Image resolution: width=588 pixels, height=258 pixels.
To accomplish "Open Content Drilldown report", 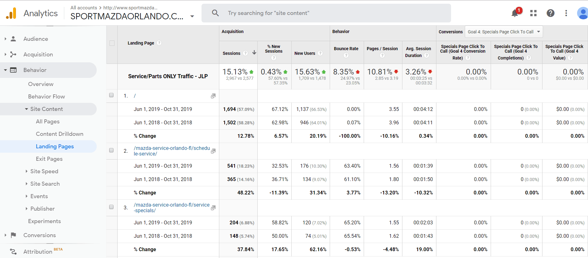I will tap(60, 134).
